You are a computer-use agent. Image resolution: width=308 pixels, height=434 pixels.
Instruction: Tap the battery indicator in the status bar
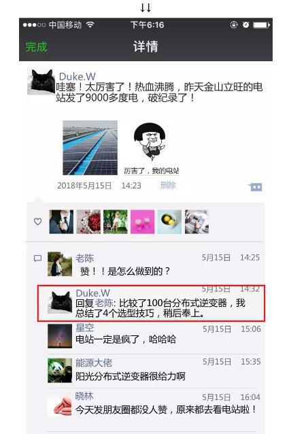click(x=261, y=25)
